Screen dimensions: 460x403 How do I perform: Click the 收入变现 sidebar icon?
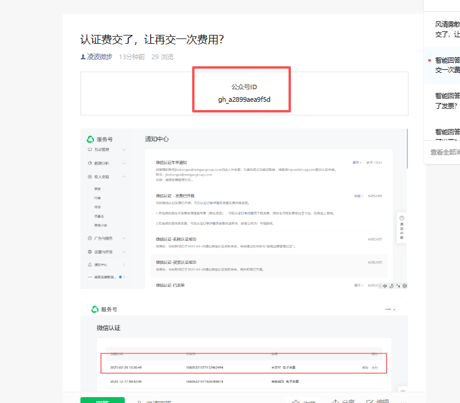pyautogui.click(x=90, y=177)
